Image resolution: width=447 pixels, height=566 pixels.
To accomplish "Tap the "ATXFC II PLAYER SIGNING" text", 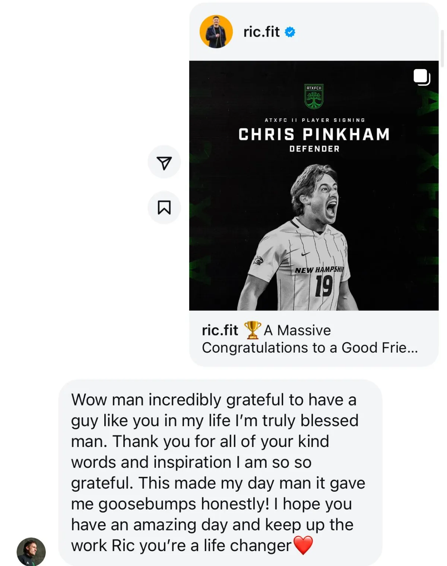I will click(x=315, y=120).
